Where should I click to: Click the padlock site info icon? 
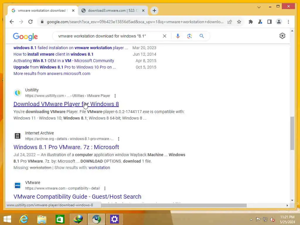pos(42,22)
